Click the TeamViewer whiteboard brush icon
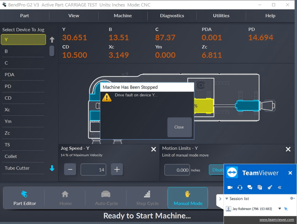Image resolution: width=297 pixels, height=224 pixels. pyautogui.click(x=270, y=187)
